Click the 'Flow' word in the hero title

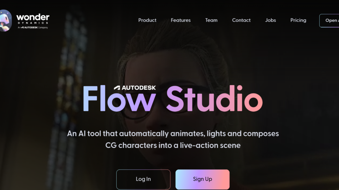point(119,99)
